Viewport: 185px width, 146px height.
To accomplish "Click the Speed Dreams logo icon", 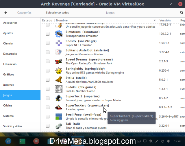I will 59,61.
